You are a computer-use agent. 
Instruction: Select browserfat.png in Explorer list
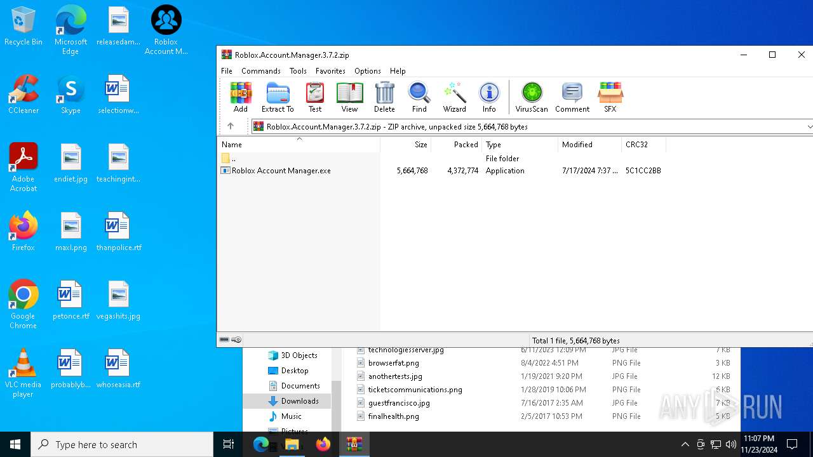point(393,363)
